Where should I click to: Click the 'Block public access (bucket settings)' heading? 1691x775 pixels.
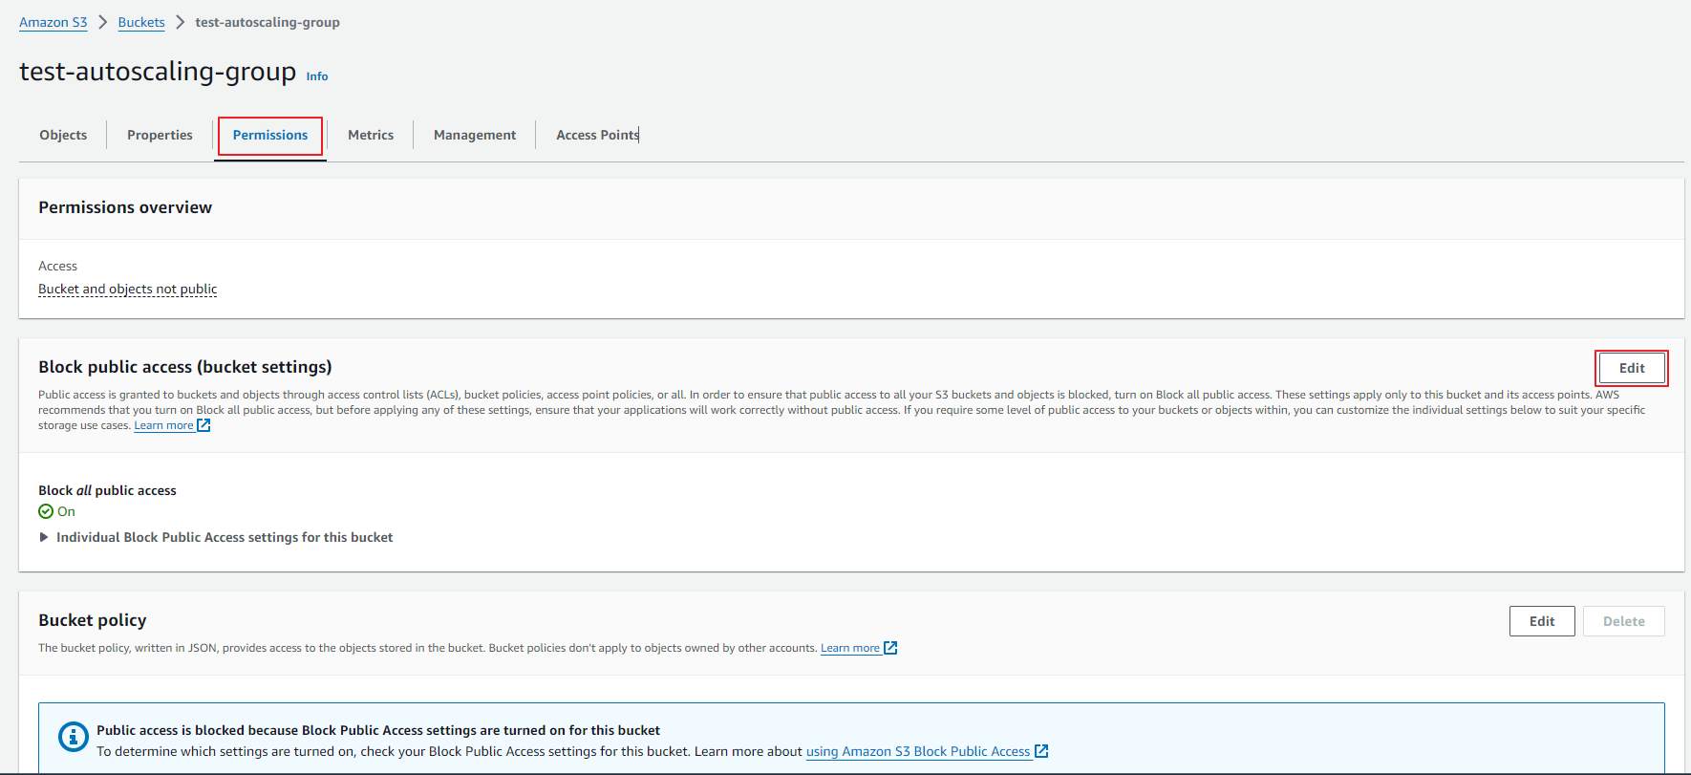pos(185,367)
